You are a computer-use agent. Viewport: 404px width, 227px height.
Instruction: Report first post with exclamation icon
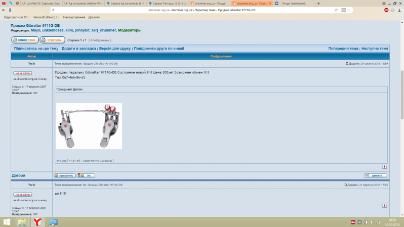384,167
